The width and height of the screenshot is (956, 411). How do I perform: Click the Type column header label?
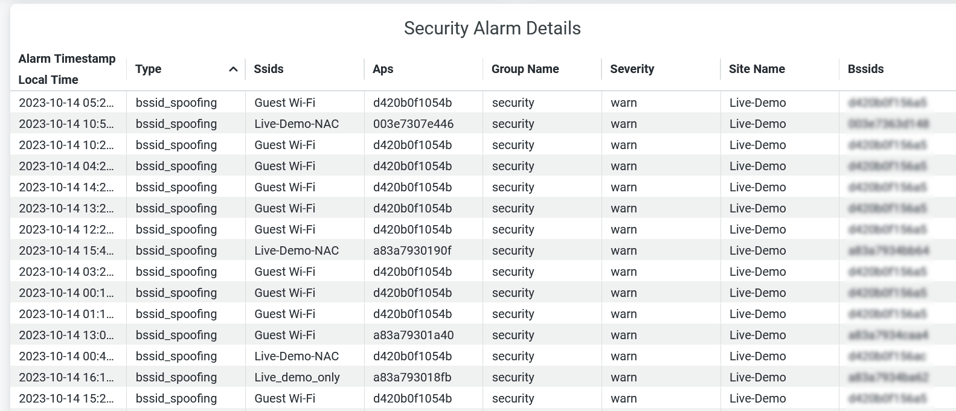[x=148, y=69]
